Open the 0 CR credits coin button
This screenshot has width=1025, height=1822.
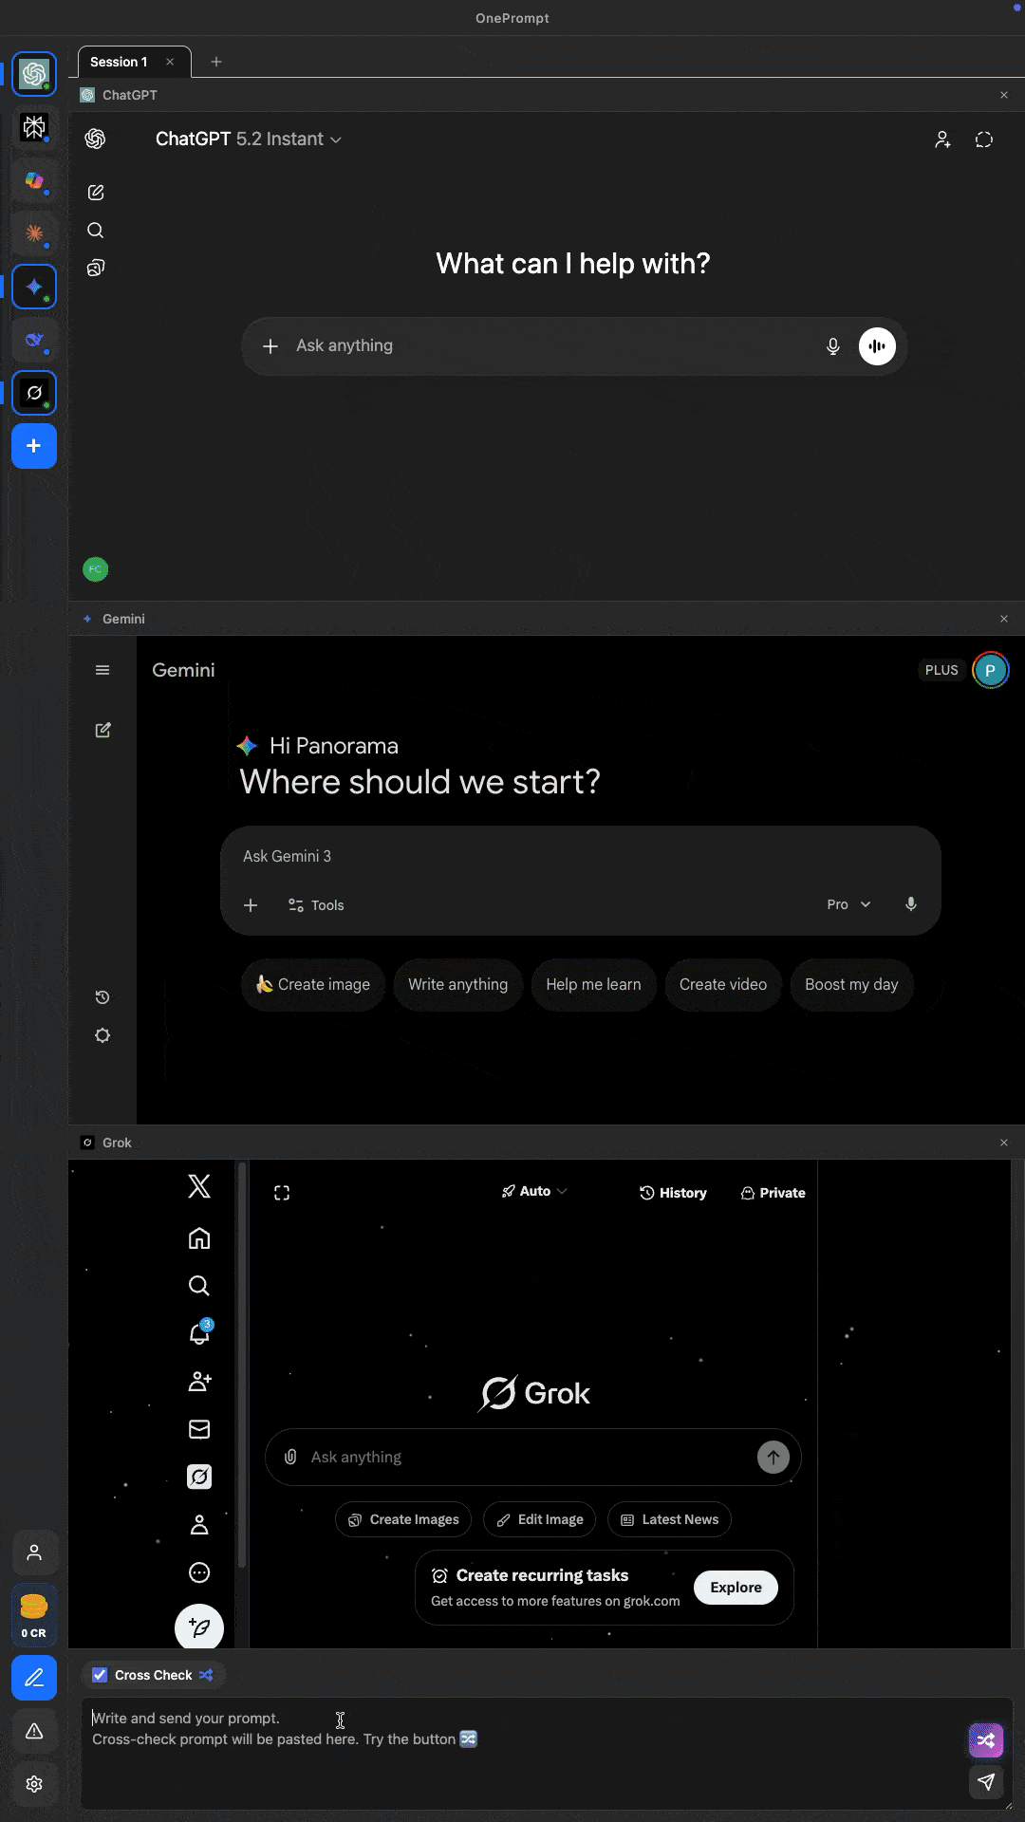click(x=34, y=1615)
